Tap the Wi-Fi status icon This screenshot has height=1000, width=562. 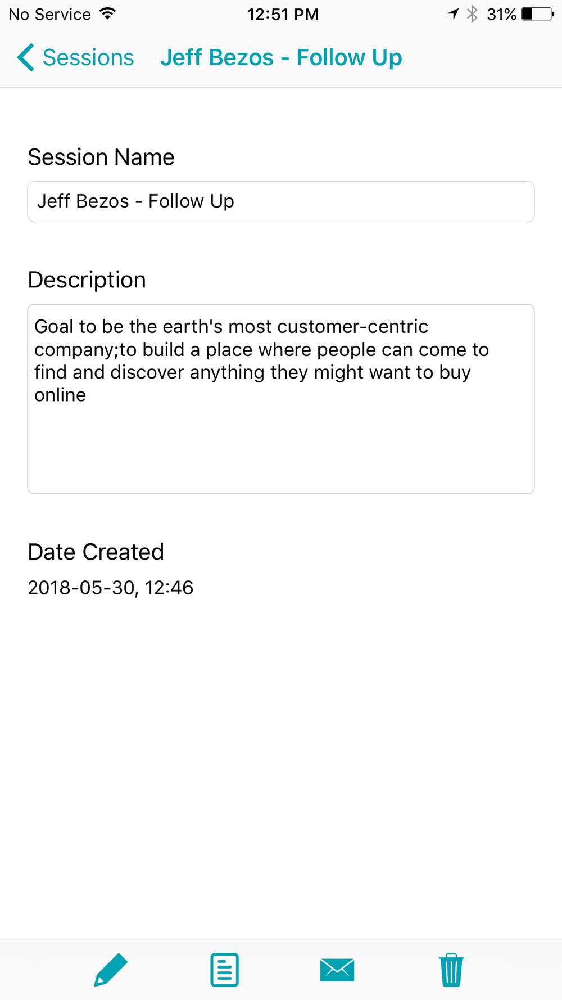click(x=107, y=13)
